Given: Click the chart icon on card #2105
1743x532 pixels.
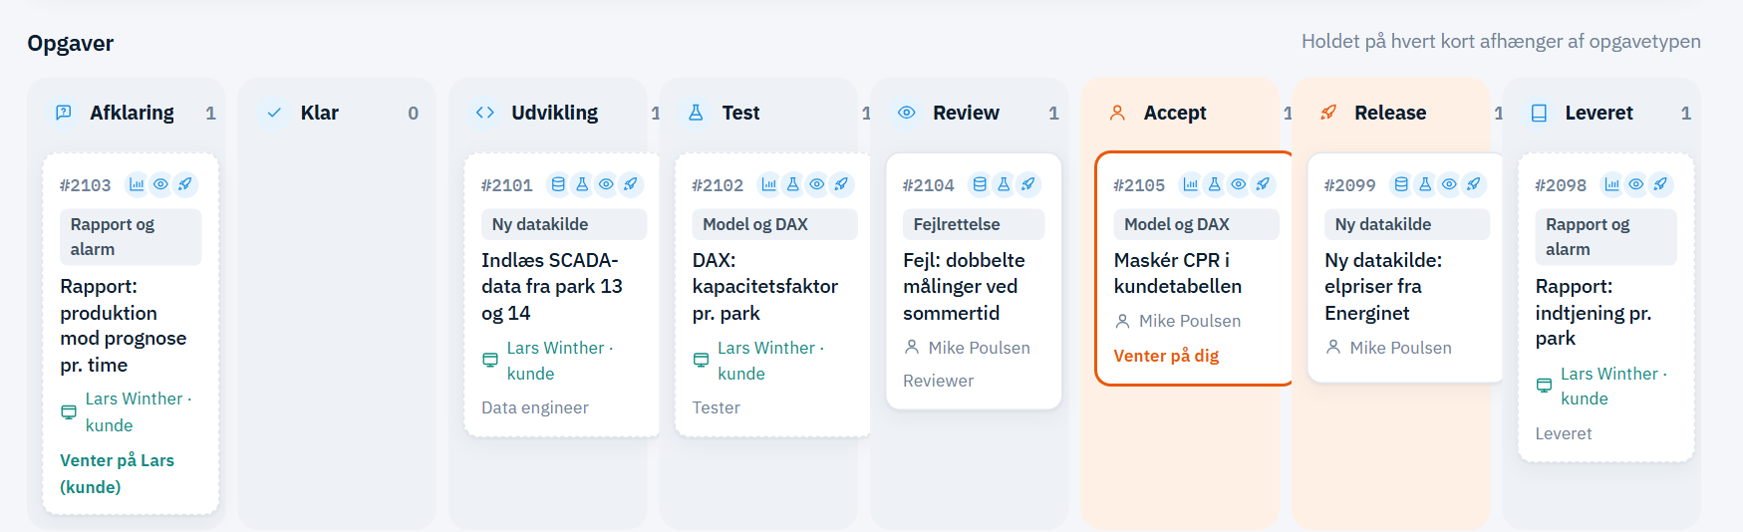Looking at the screenshot, I should point(1190,184).
